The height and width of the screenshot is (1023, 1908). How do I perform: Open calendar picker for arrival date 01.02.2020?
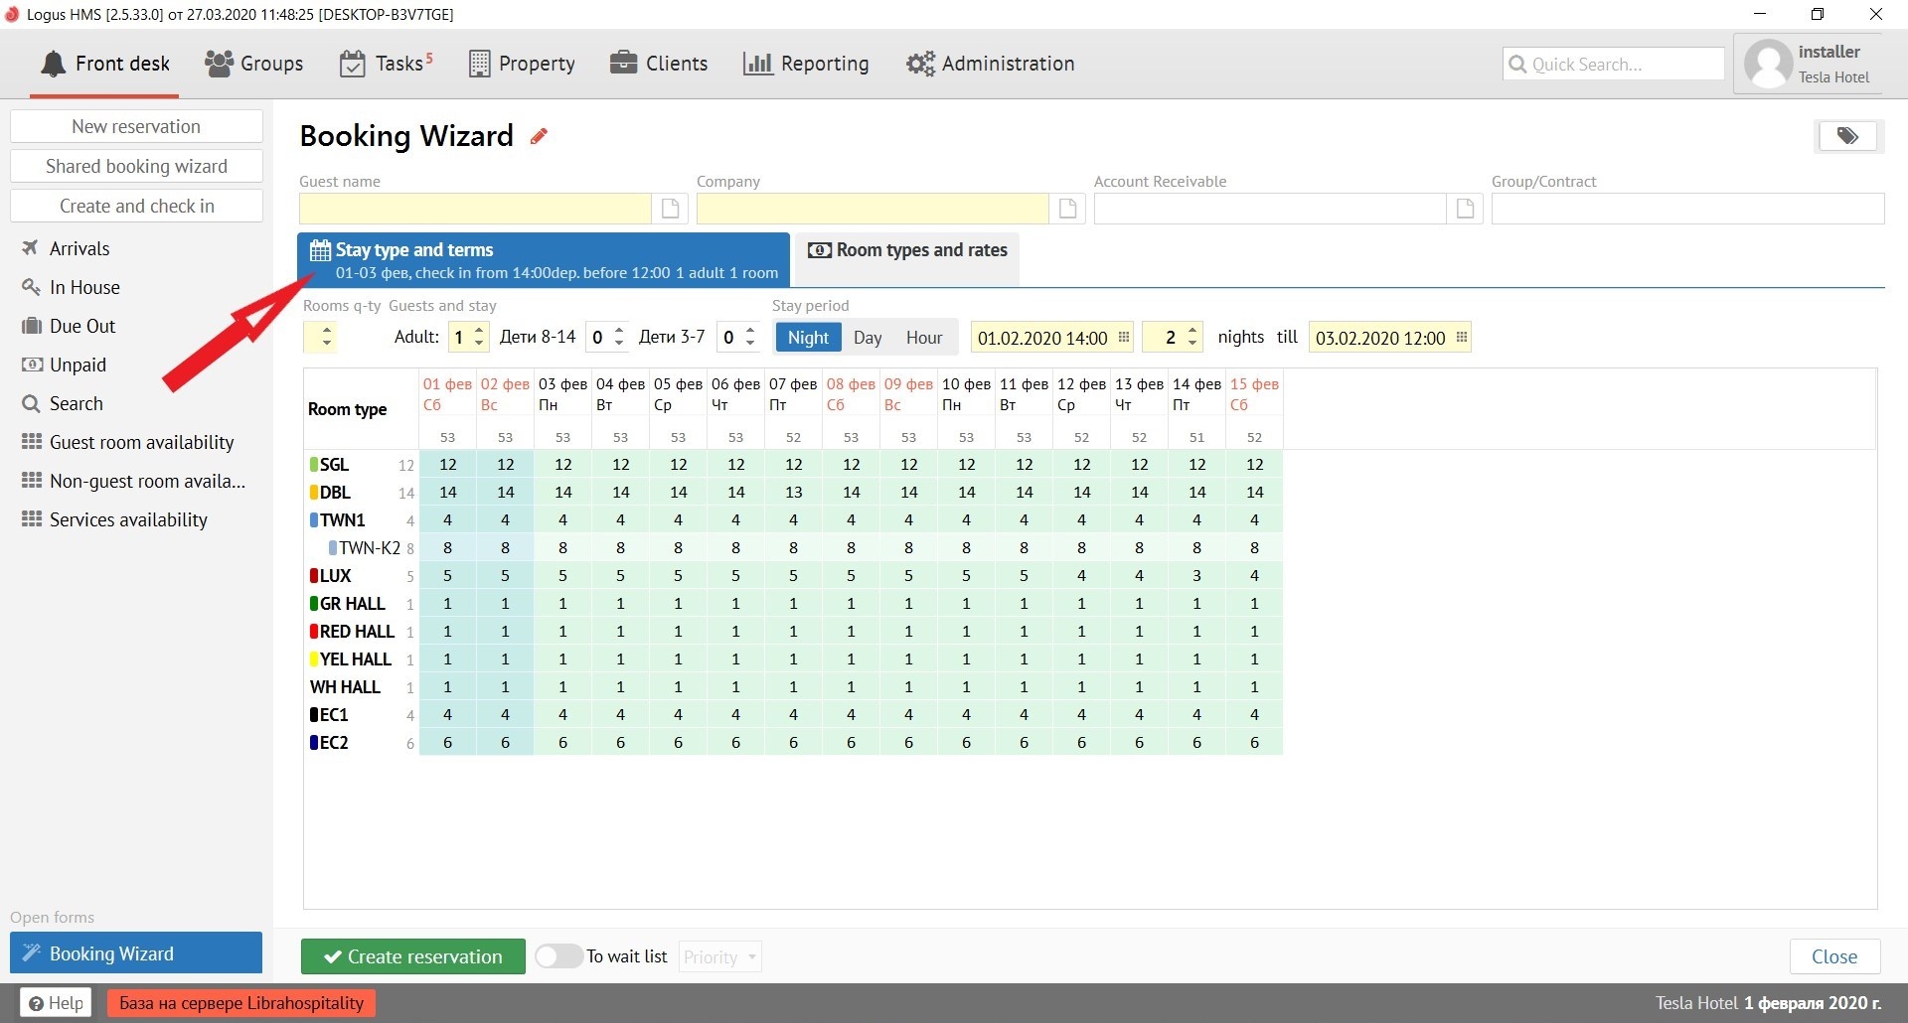1124,338
